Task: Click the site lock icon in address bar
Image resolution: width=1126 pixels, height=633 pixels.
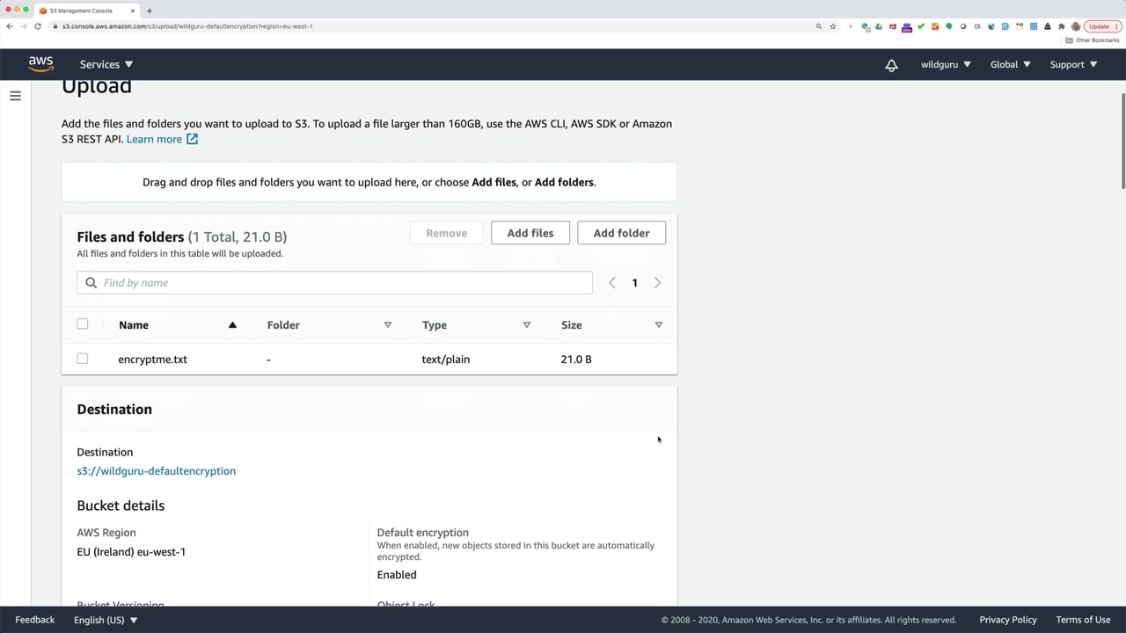Action: [55, 26]
